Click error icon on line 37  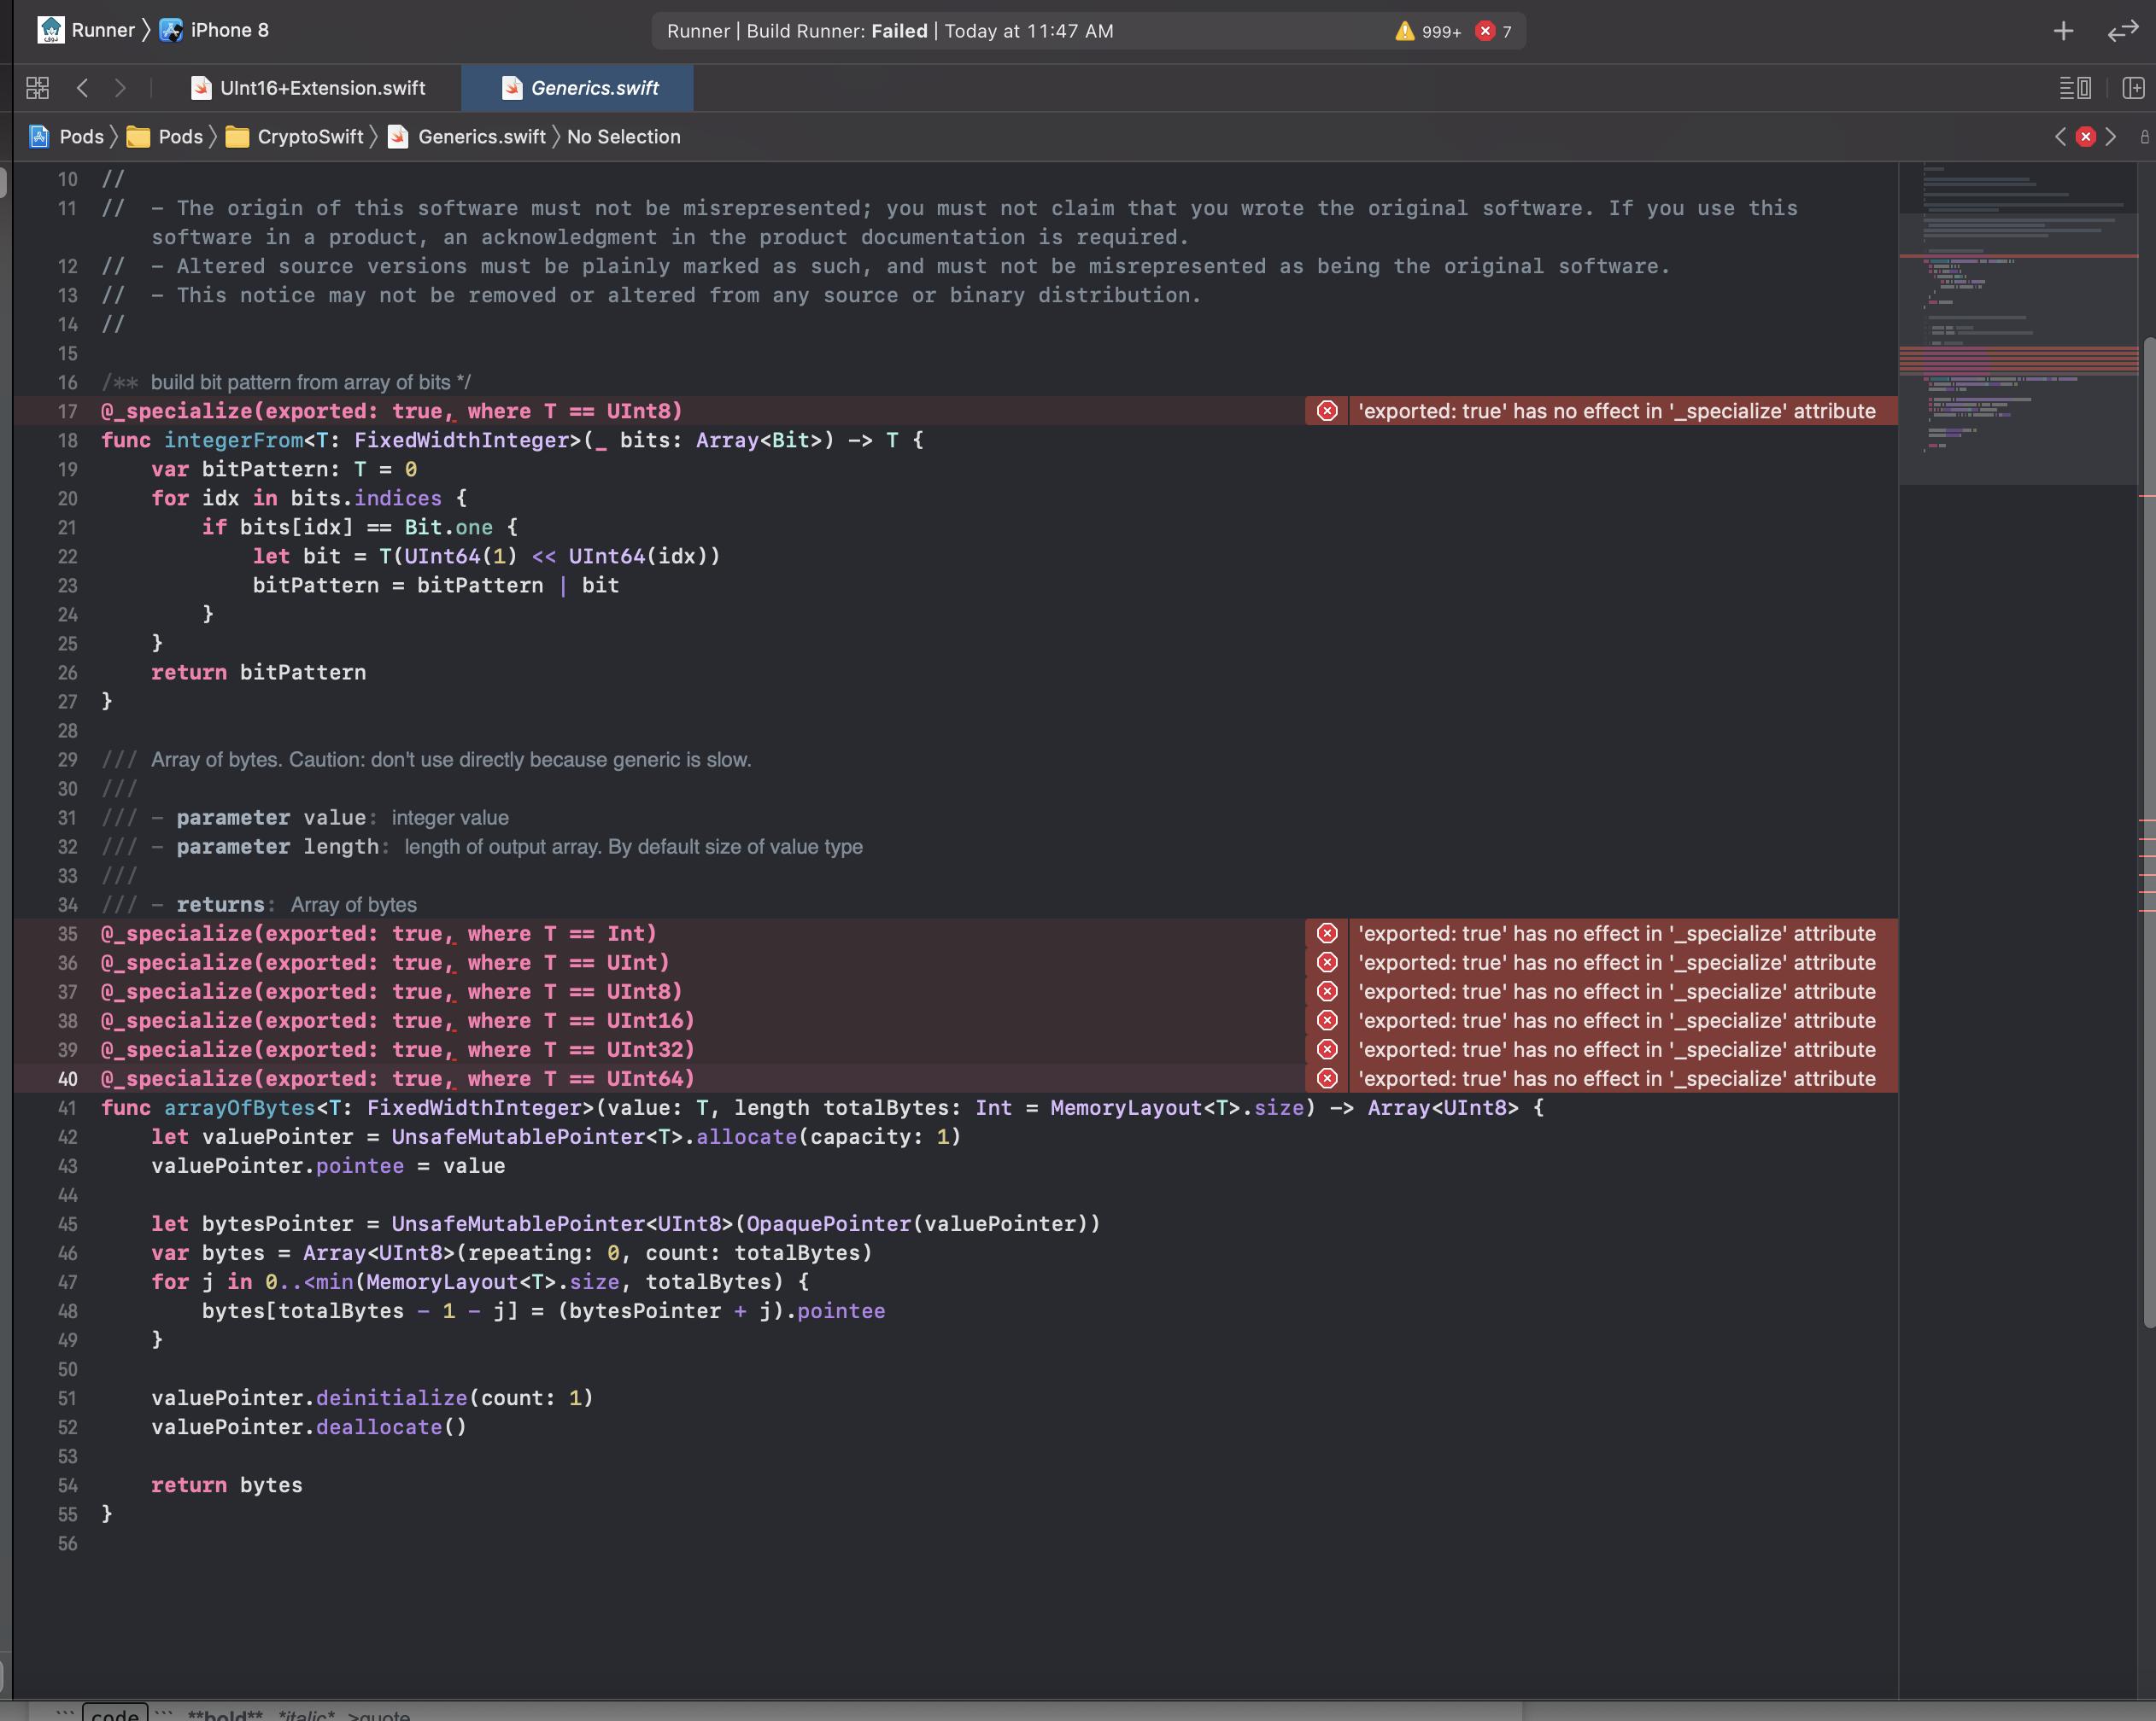tap(1327, 991)
